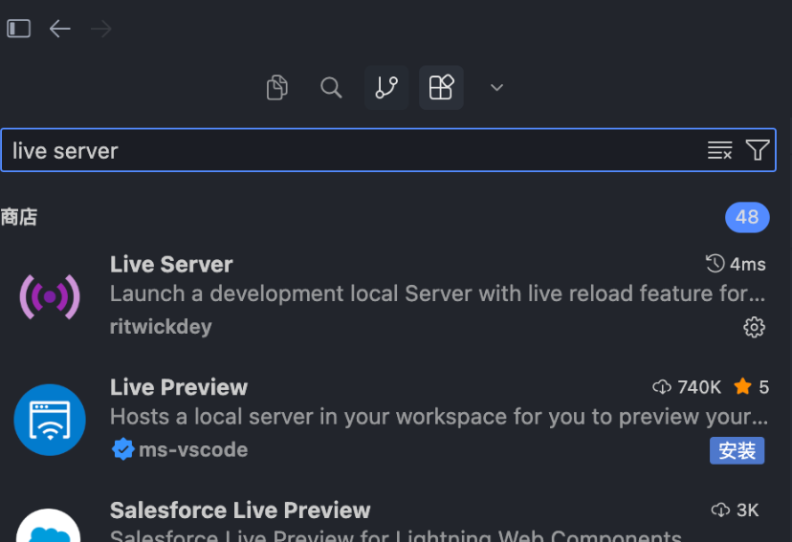Toggle the primary sidebar panel icon
Image resolution: width=792 pixels, height=542 pixels.
(19, 29)
